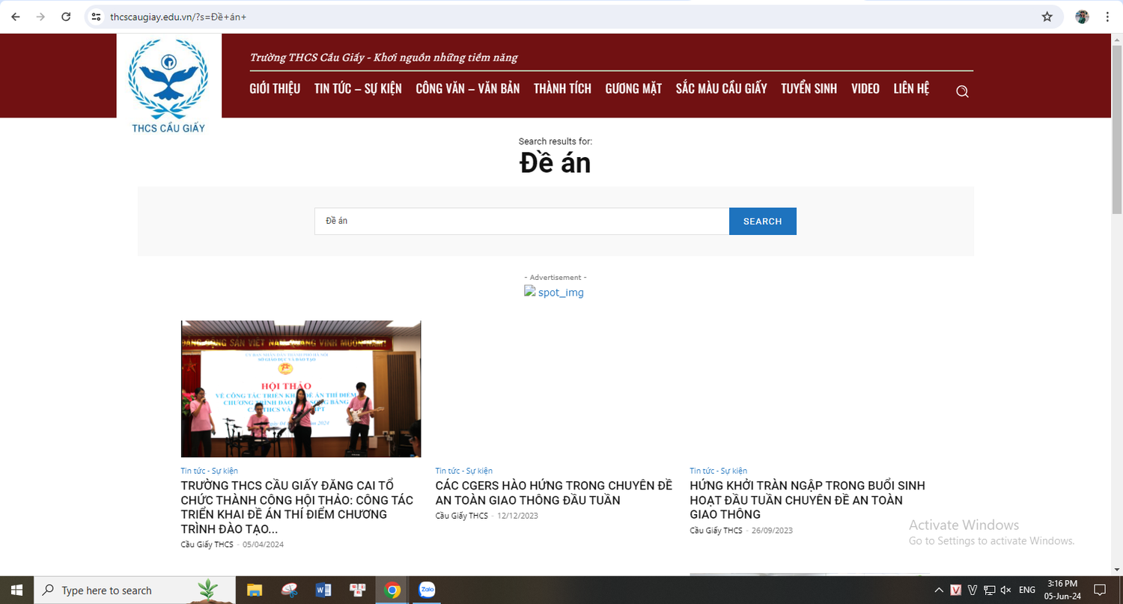Click the browser forward arrow
This screenshot has width=1123, height=604.
click(x=40, y=16)
